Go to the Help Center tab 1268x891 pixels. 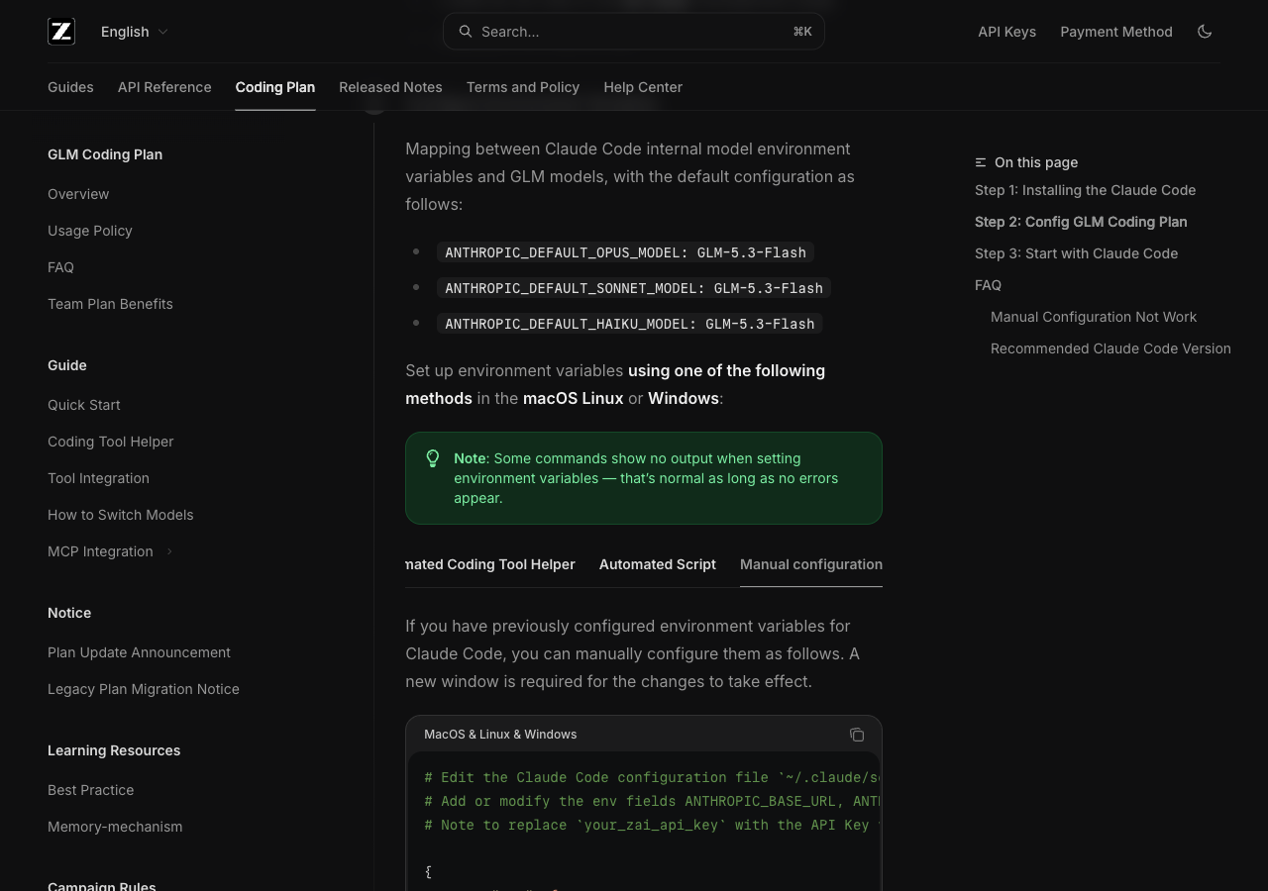(x=643, y=87)
